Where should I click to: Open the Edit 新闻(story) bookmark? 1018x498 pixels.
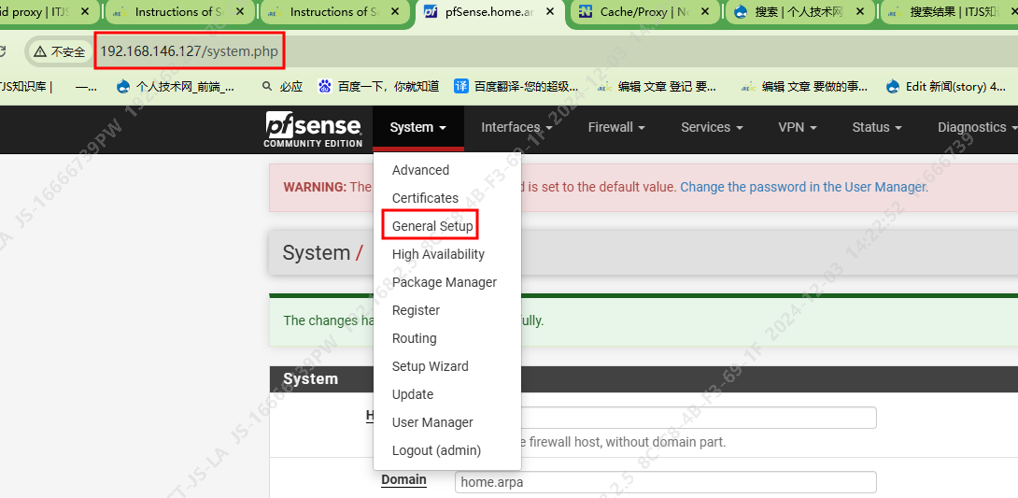tap(946, 86)
